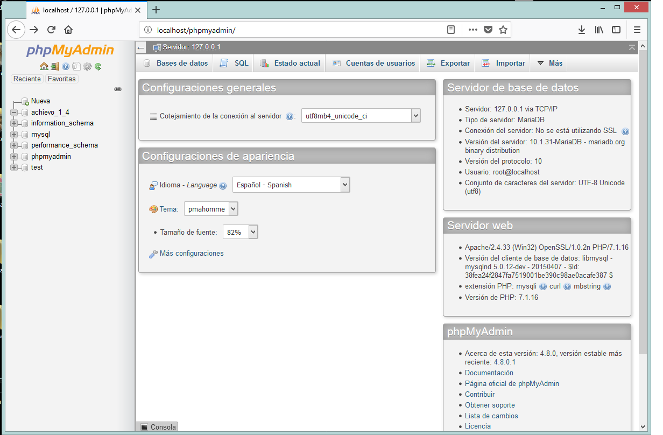Click the Servidor: 127.0.0.1 breadcrumb
This screenshot has width=663, height=435.
coord(192,47)
